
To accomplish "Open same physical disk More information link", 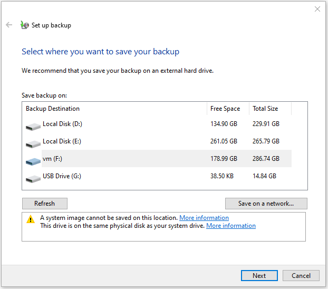I will [231, 226].
